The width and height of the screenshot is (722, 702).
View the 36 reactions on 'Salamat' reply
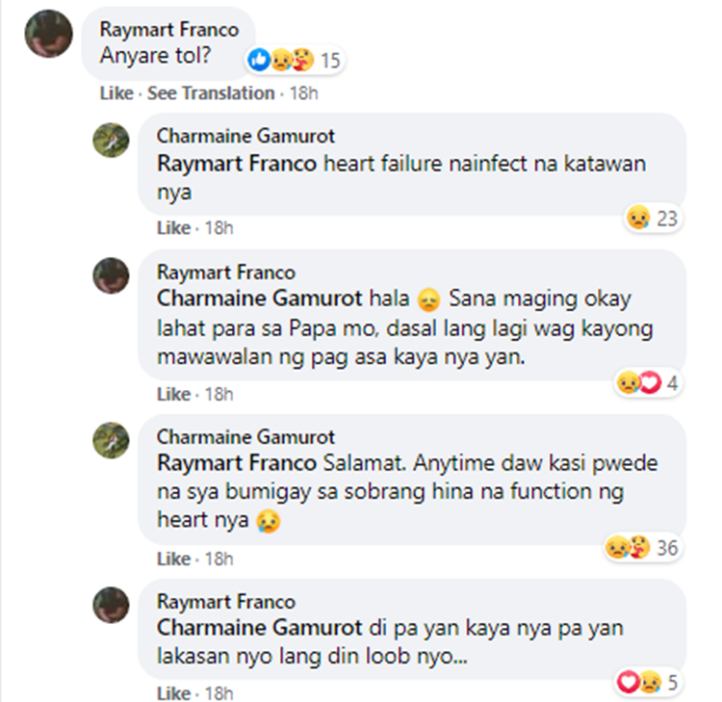pos(641,548)
